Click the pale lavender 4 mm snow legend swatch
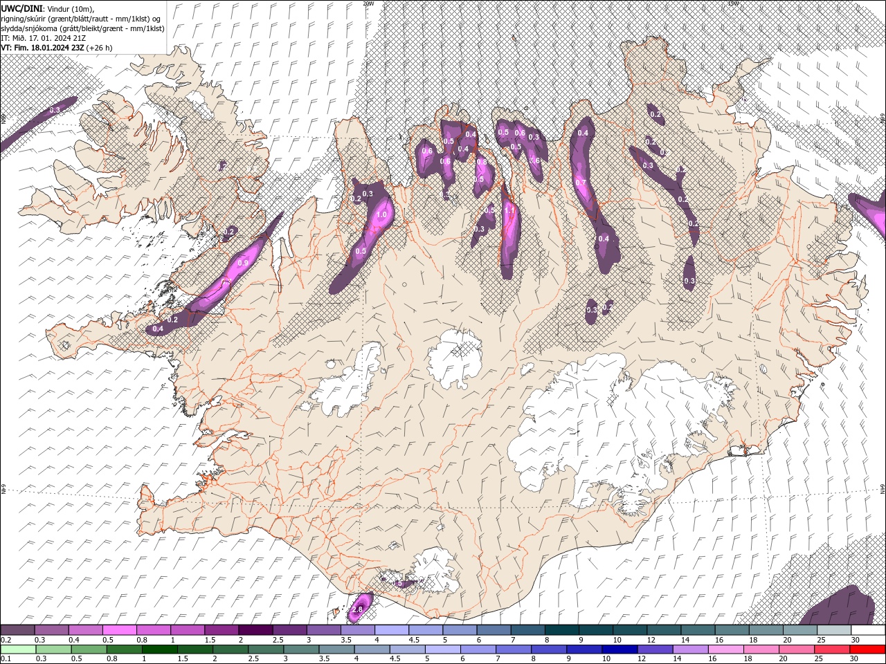 [392, 629]
